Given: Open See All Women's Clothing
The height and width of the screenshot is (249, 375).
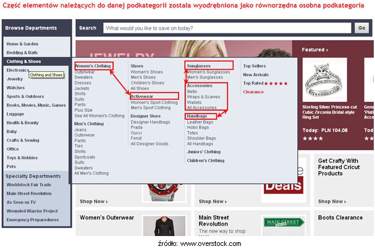Looking at the screenshot, I should (99, 116).
